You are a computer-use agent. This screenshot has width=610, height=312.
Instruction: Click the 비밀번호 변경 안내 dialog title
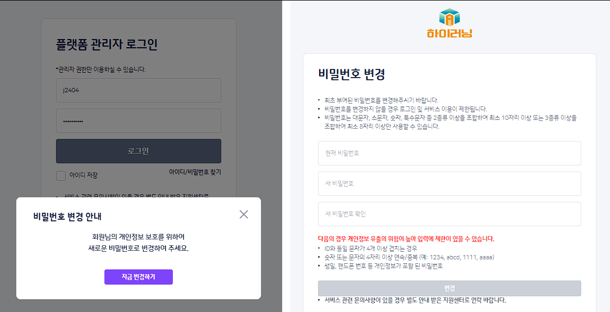click(x=67, y=217)
